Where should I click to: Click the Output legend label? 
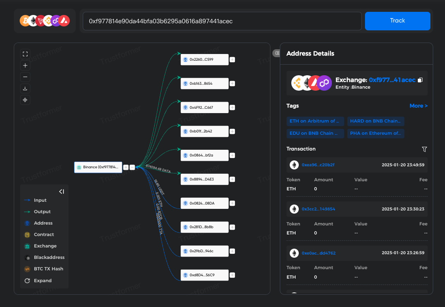coord(42,212)
